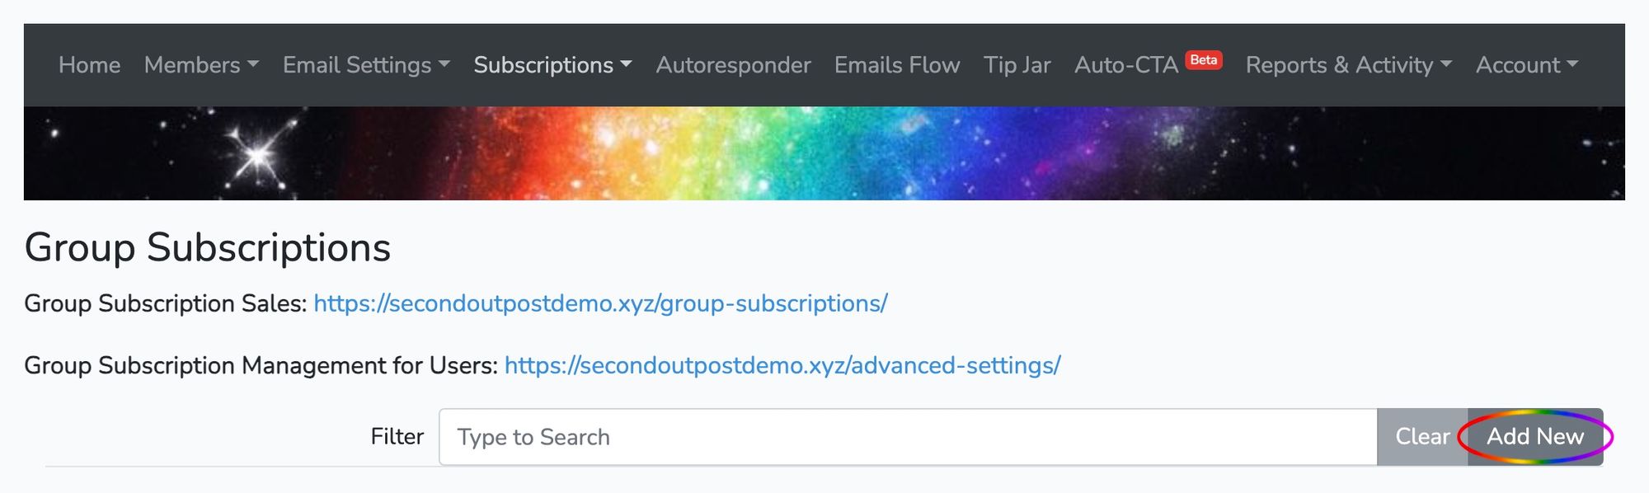
Task: Open the Autoresponder page
Action: coord(733,65)
